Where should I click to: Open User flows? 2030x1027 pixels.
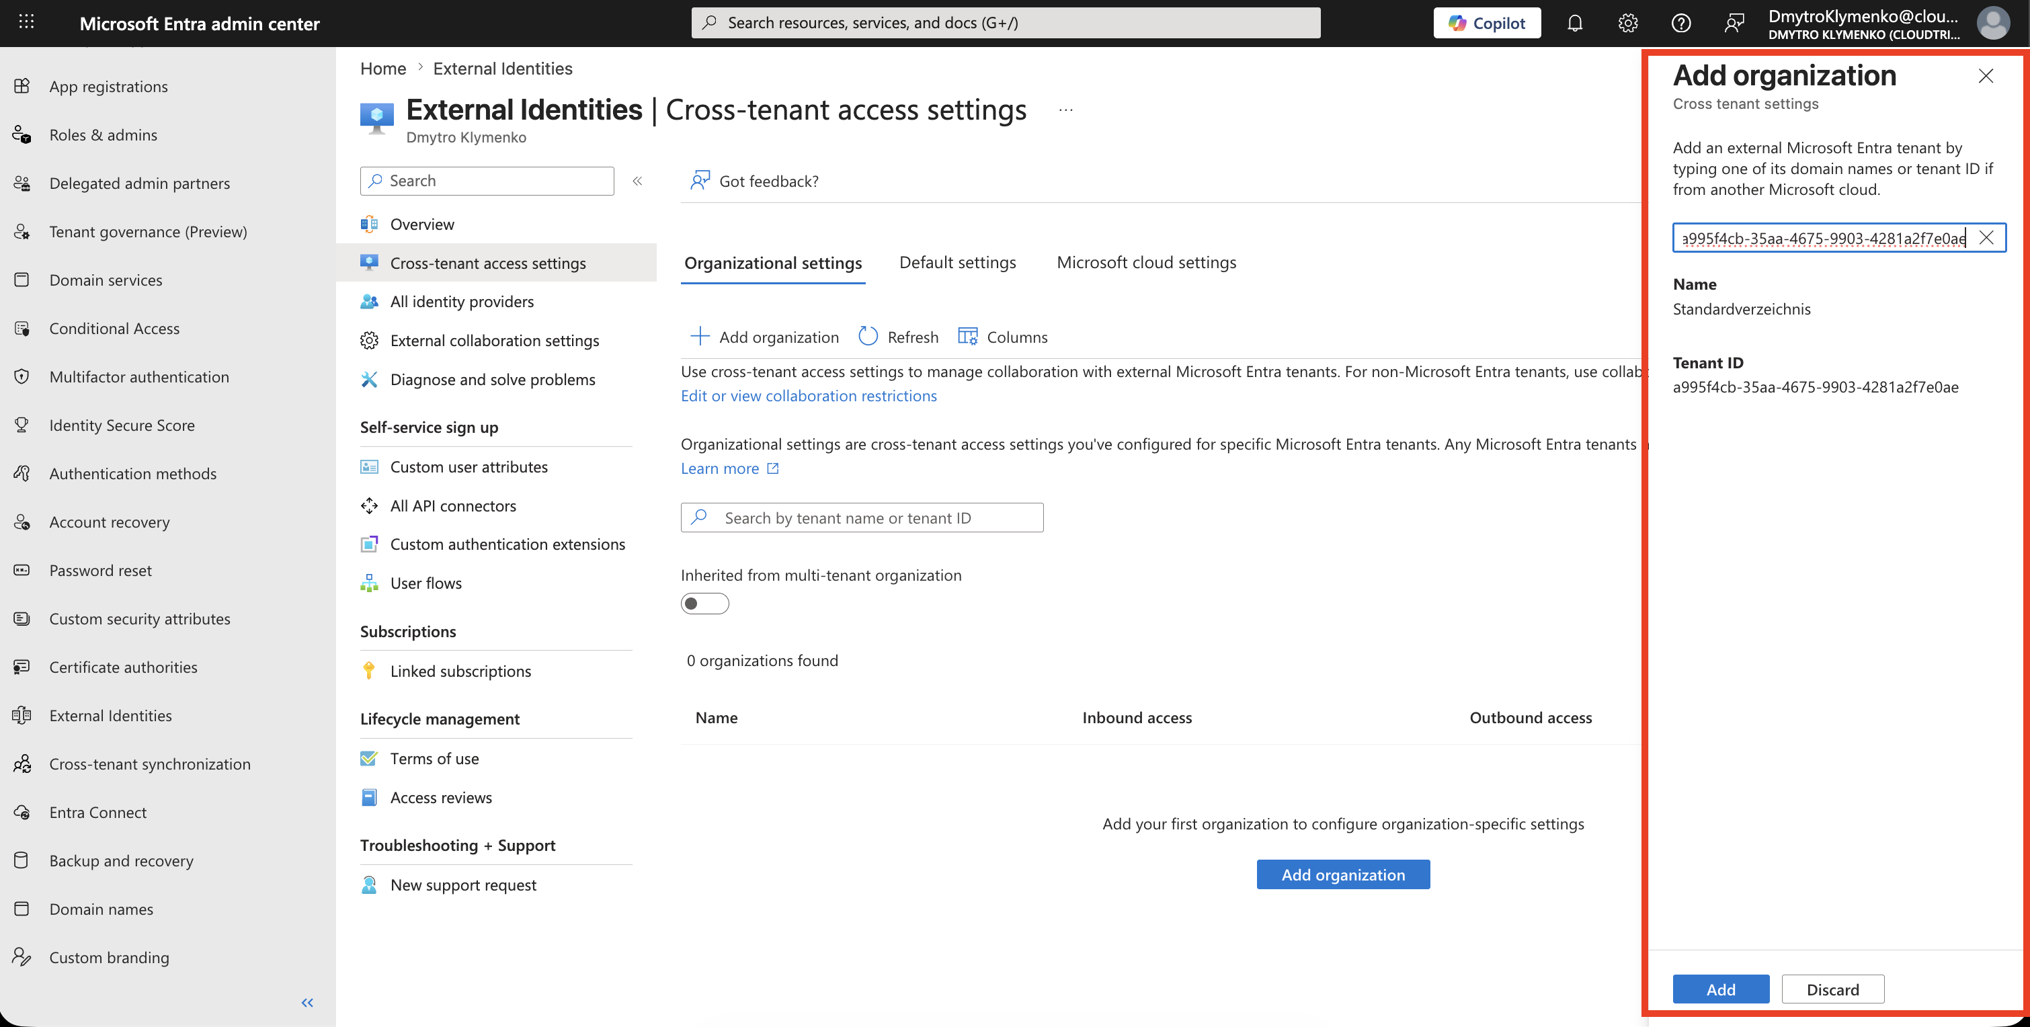click(x=425, y=583)
